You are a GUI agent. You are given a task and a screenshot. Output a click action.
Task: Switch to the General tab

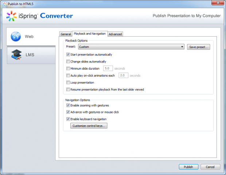[66, 34]
